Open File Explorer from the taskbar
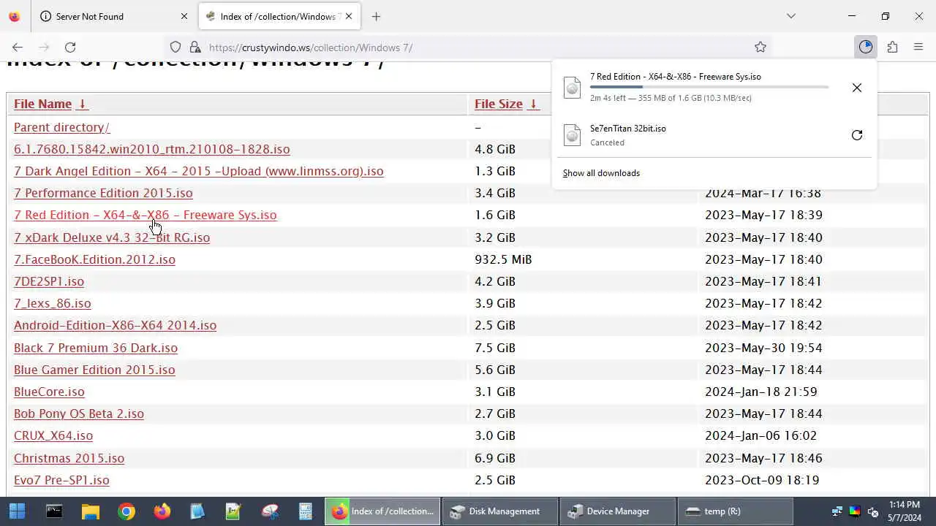This screenshot has width=936, height=526. (x=90, y=511)
